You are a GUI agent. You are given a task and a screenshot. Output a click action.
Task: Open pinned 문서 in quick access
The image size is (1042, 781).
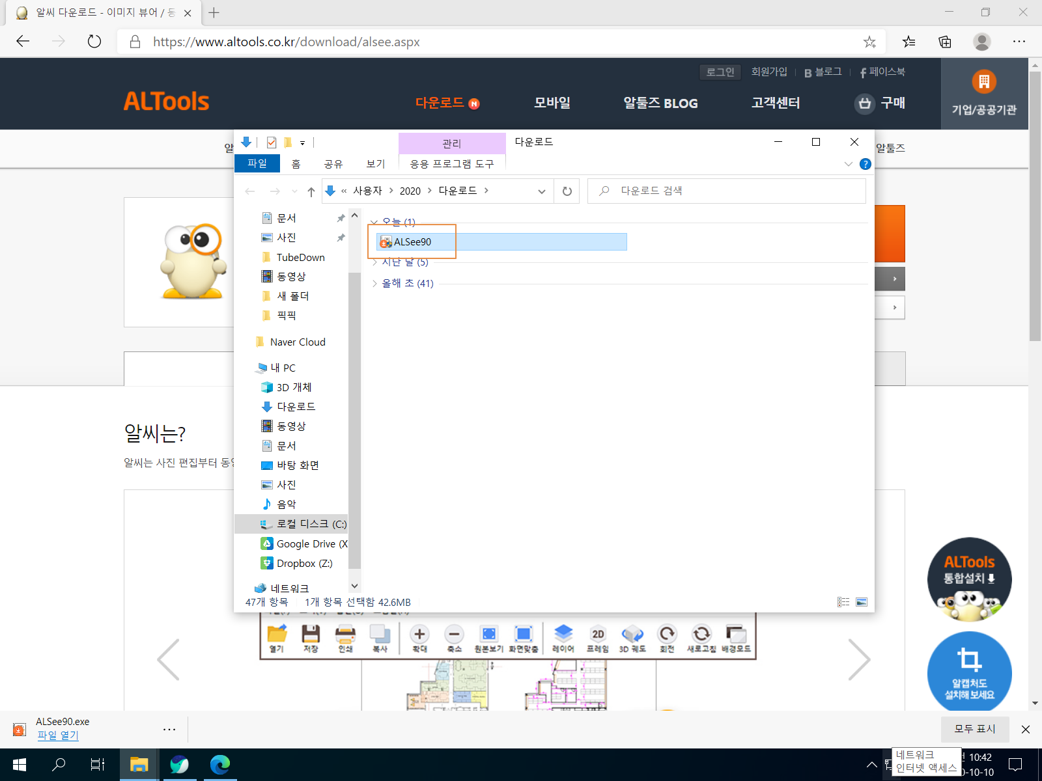coord(287,218)
